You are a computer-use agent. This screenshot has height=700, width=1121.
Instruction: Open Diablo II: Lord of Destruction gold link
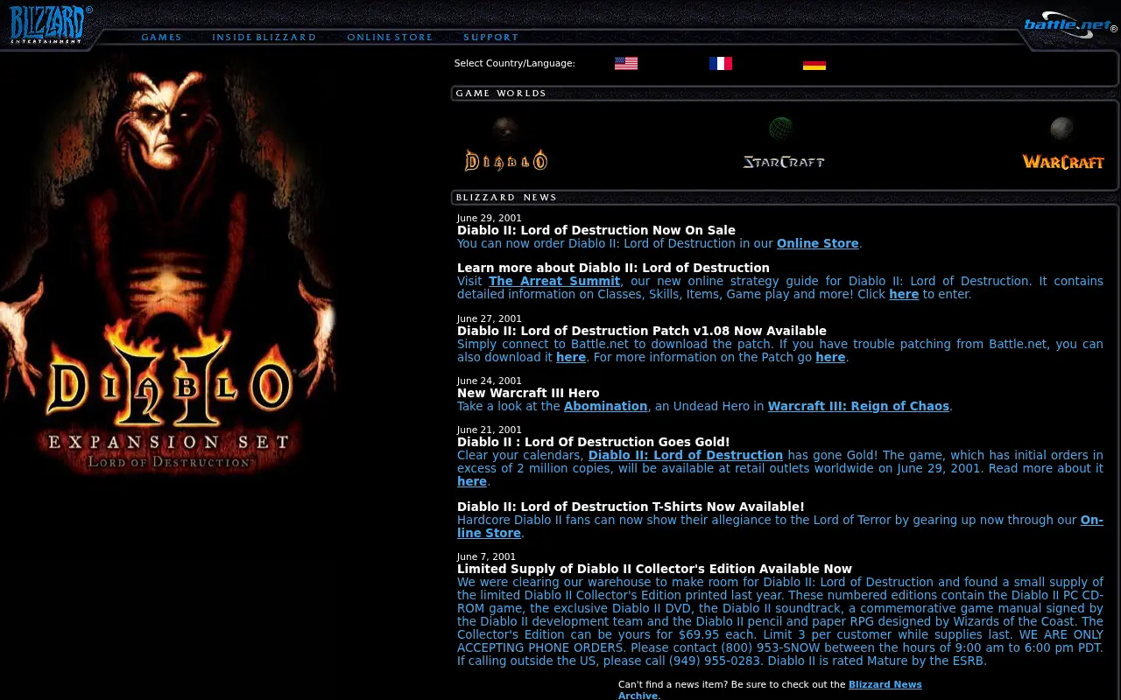click(x=686, y=456)
